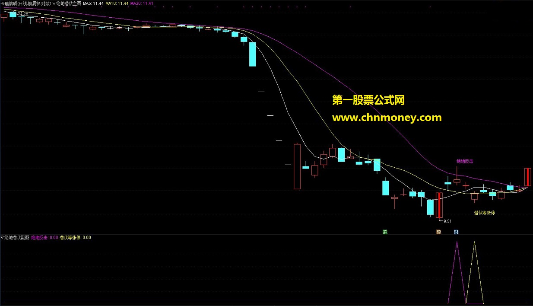533x306 pixels.
Task: Click the 9.91 low price label
Action: pos(447,221)
